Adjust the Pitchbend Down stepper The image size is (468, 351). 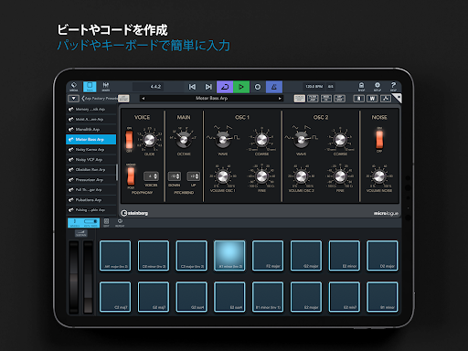(x=175, y=176)
